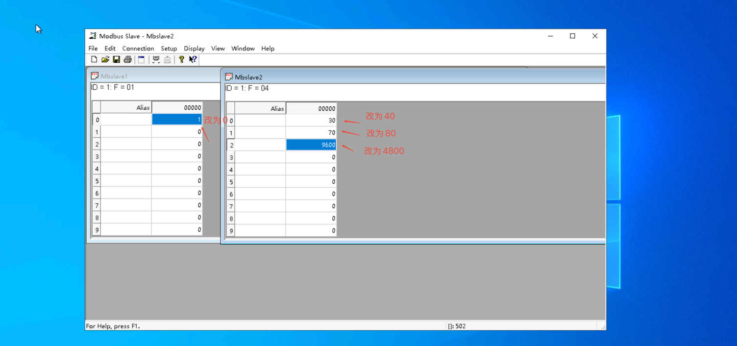The height and width of the screenshot is (346, 737).
Task: Click Mbslave2 row 2 alias cell
Action: tap(260, 145)
